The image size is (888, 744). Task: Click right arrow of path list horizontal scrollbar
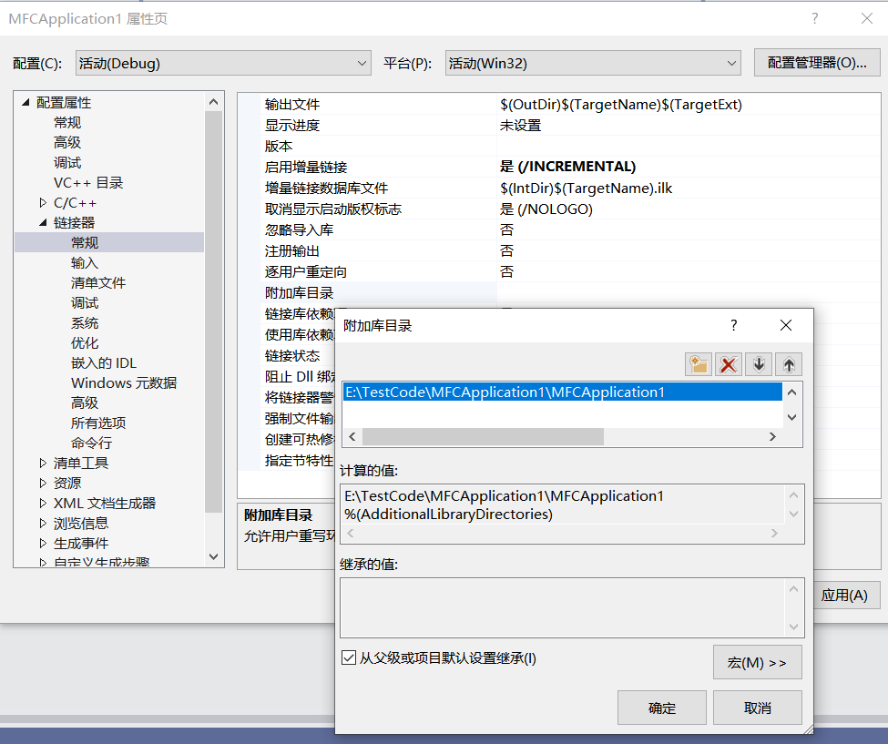[772, 436]
